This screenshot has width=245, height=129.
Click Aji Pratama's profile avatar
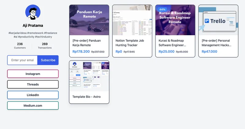click(33, 12)
